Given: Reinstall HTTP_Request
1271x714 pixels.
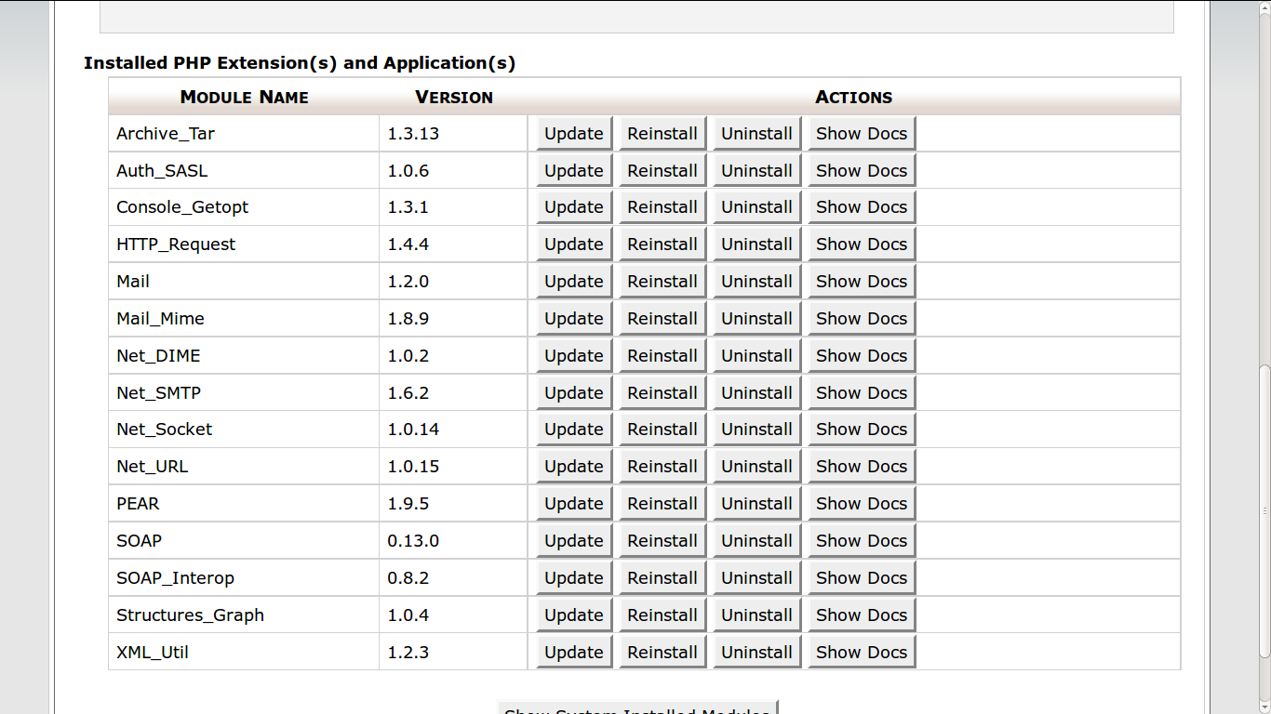Looking at the screenshot, I should pyautogui.click(x=662, y=245).
